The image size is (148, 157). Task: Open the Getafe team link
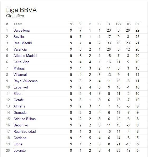click(18, 100)
